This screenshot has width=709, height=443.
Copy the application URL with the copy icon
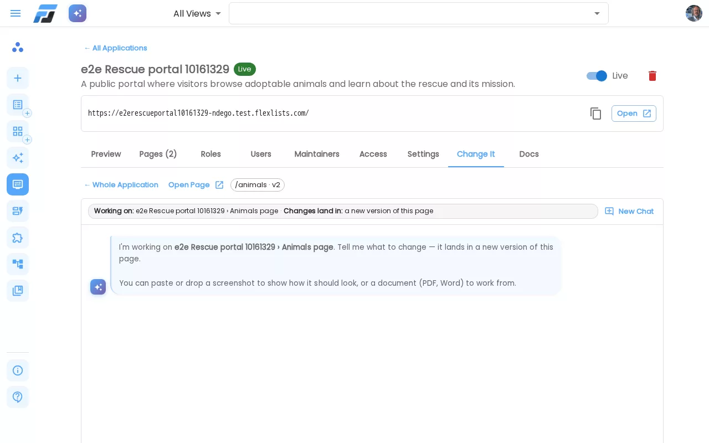pyautogui.click(x=596, y=114)
